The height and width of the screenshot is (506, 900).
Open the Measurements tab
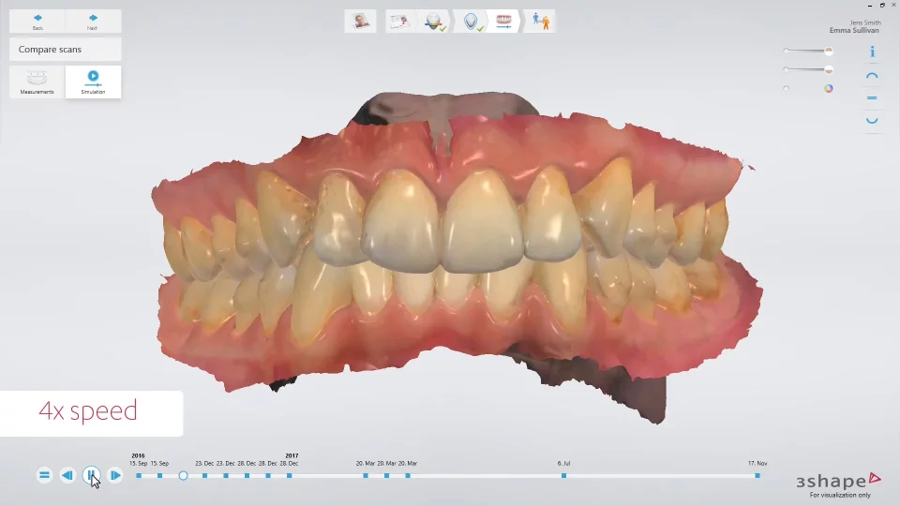click(37, 82)
